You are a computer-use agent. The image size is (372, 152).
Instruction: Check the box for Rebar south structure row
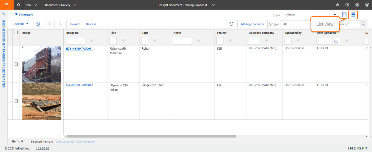tap(16, 64)
